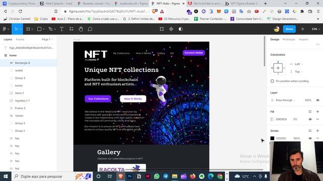The image size is (323, 181).
Task: Click the constraints position widget
Action: click(x=278, y=68)
